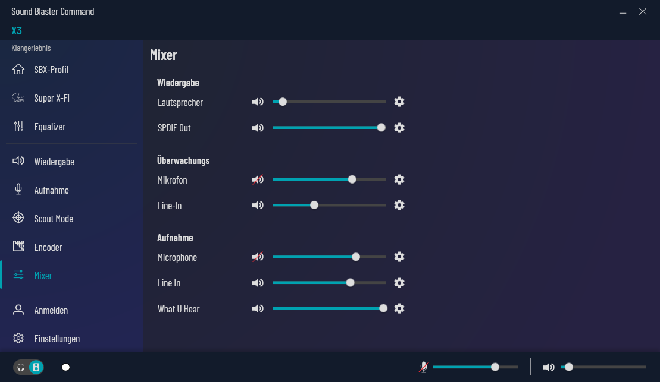
Task: Unmute Microphone under Aufnahme
Action: click(257, 257)
